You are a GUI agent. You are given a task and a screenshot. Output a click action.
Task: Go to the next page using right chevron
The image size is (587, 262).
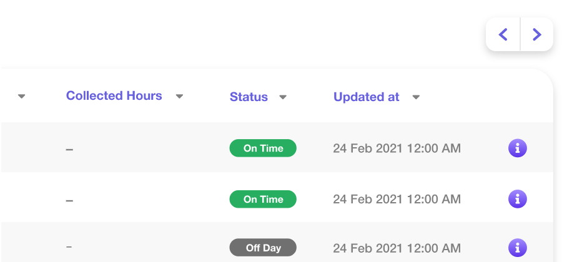click(536, 34)
